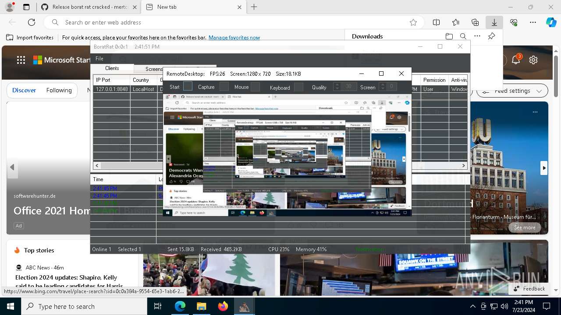Viewport: 561px width, 315px height.
Task: Open the Manage favorites now link
Action: 234,38
